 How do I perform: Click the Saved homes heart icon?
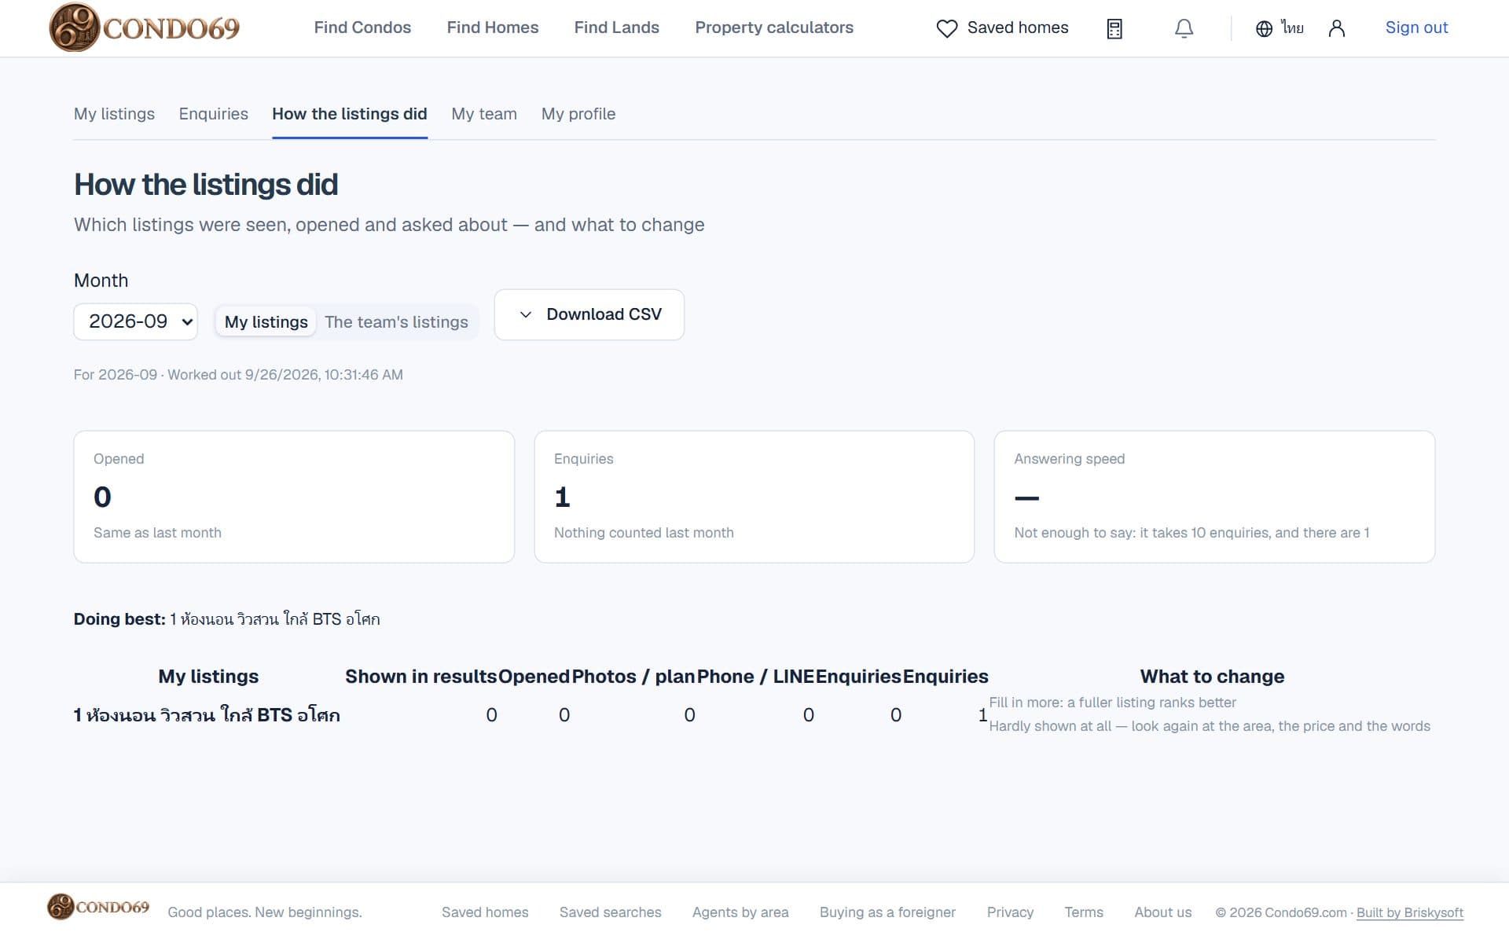click(947, 28)
